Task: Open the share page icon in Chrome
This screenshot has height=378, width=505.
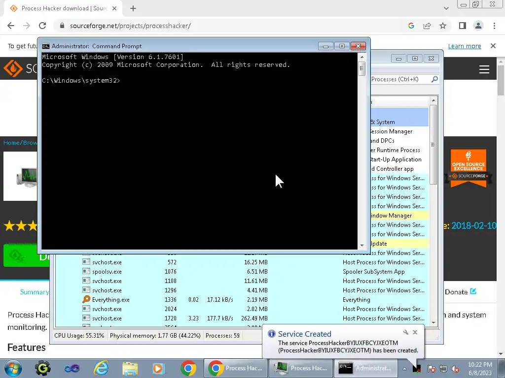Action: (427, 26)
